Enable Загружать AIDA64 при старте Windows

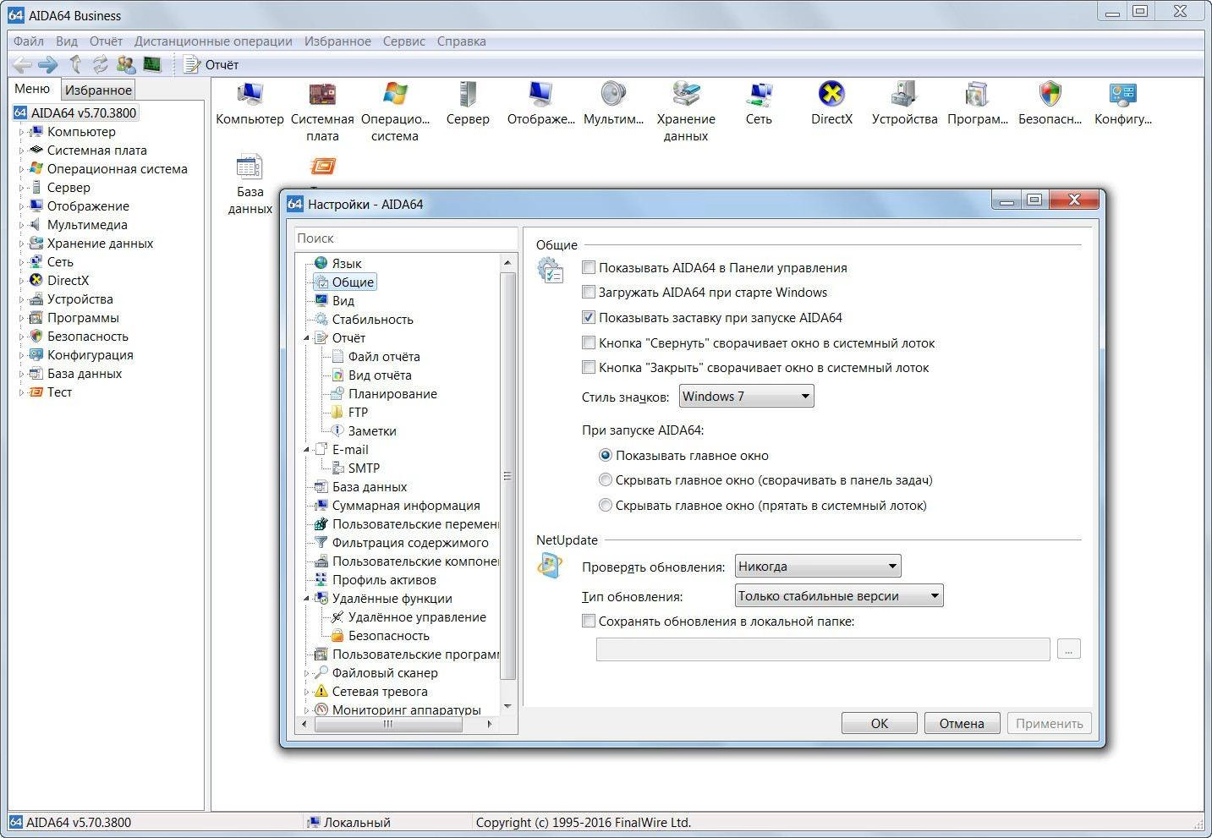[589, 293]
